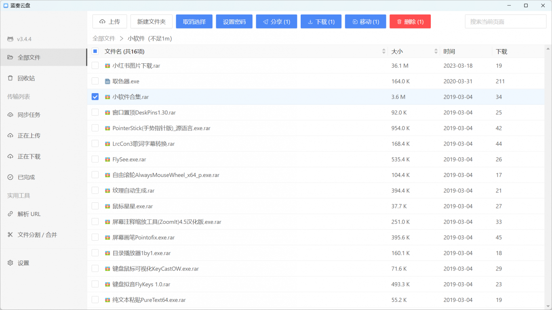Click the search current page field
Viewport: 552px width, 310px height.
505,22
